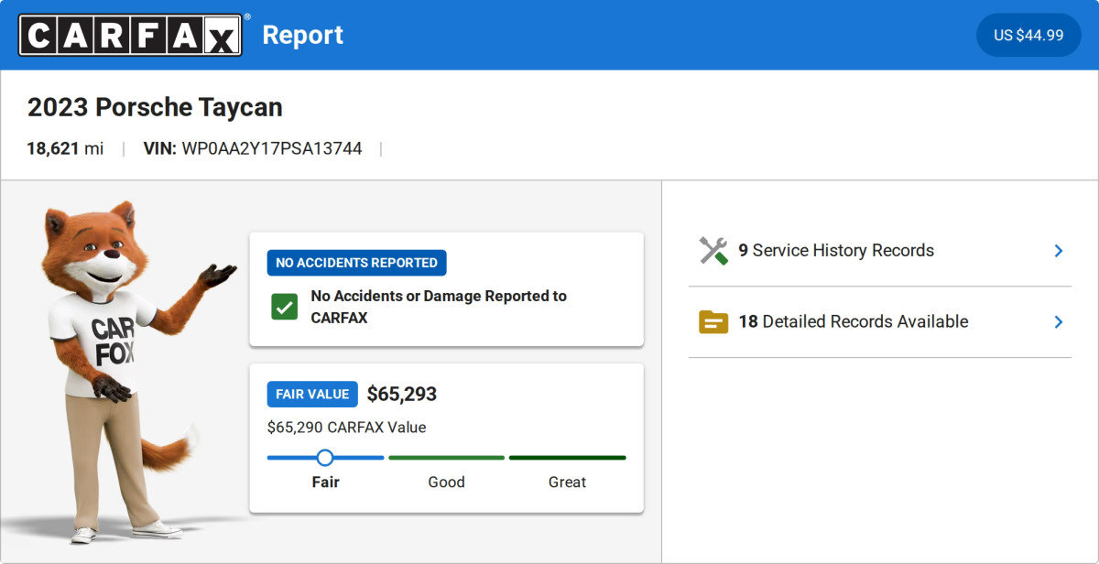Click the yellow detailed records folder icon
Screen dimensions: 1099x564
713,321
